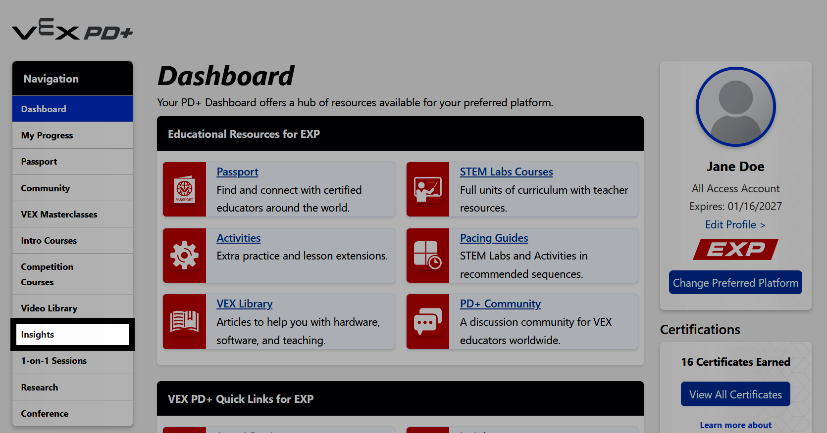The width and height of the screenshot is (827, 433).
Task: Click Change Preferred Platform button
Action: coord(735,282)
